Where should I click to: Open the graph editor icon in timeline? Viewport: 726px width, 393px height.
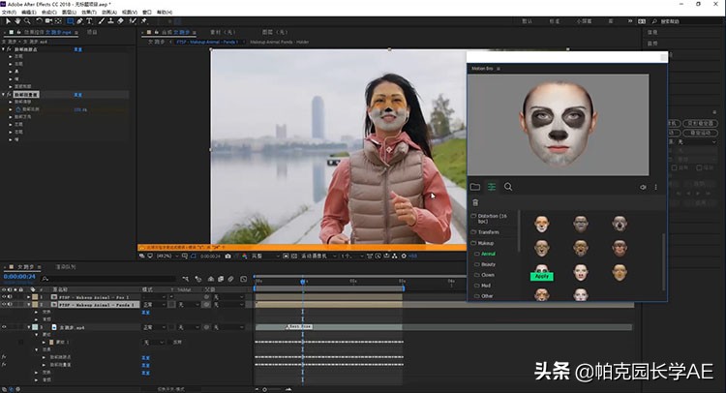click(x=244, y=279)
